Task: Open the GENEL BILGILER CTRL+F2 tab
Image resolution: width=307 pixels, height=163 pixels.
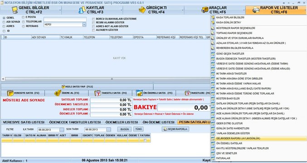Action: (31, 10)
